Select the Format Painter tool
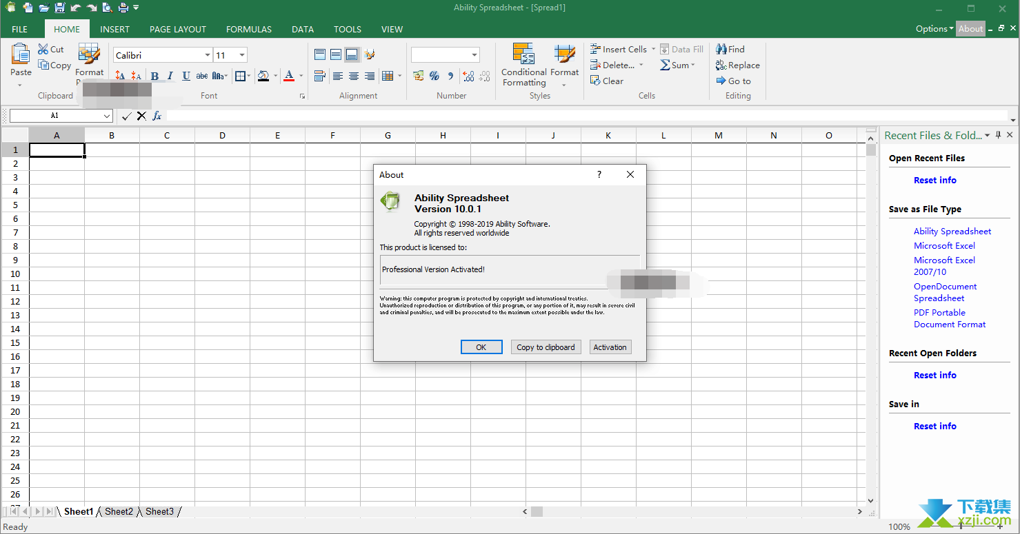Screen dimensions: 1020x534 (89, 59)
